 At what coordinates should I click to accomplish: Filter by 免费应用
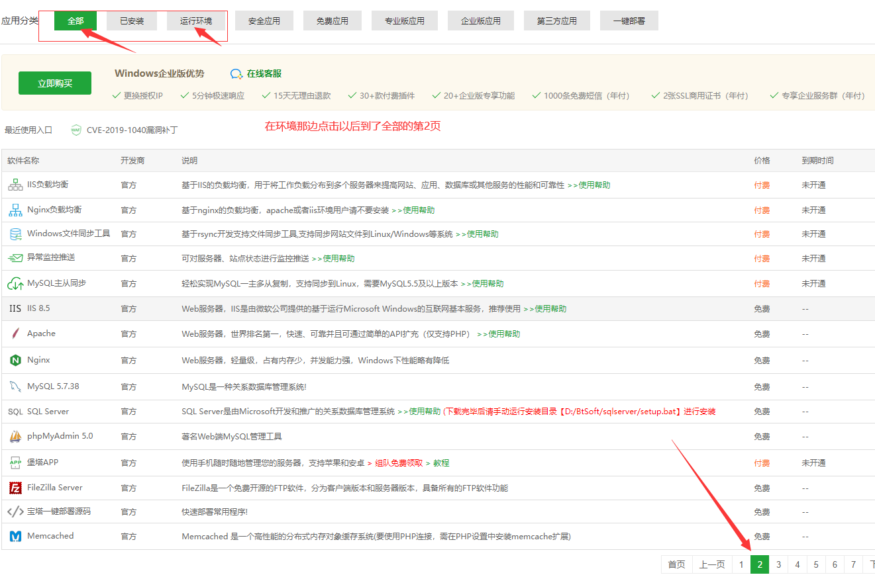click(333, 21)
